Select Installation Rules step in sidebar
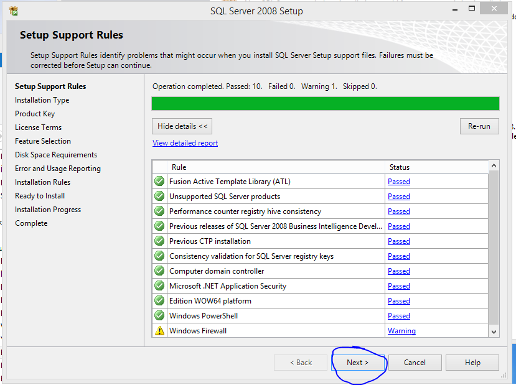516x385 pixels. tap(42, 182)
